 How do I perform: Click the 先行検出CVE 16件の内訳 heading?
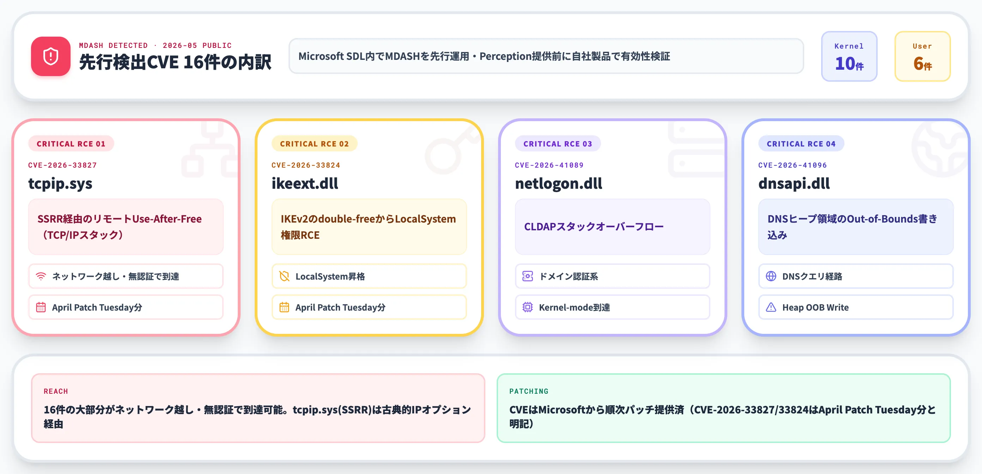[175, 62]
